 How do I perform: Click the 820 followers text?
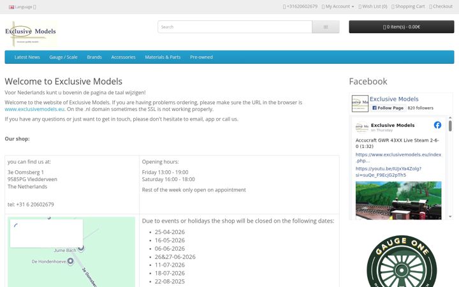point(420,108)
